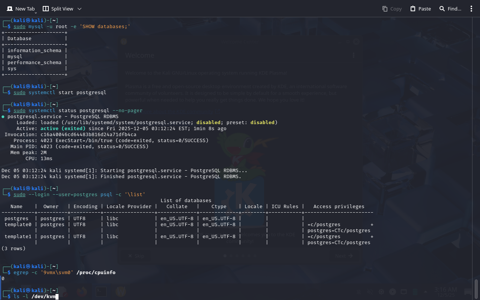Click the '--no-pager' flag in the systemctl command

127,111
